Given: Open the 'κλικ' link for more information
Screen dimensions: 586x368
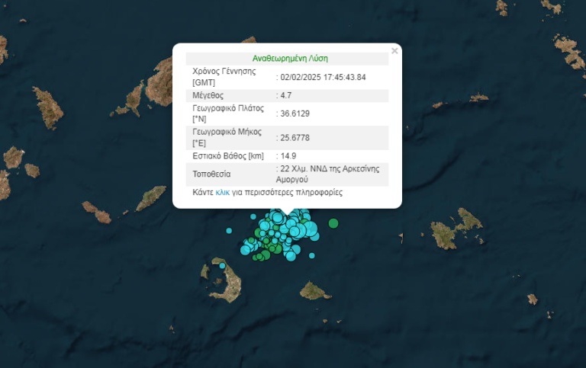Looking at the screenshot, I should click(223, 193).
